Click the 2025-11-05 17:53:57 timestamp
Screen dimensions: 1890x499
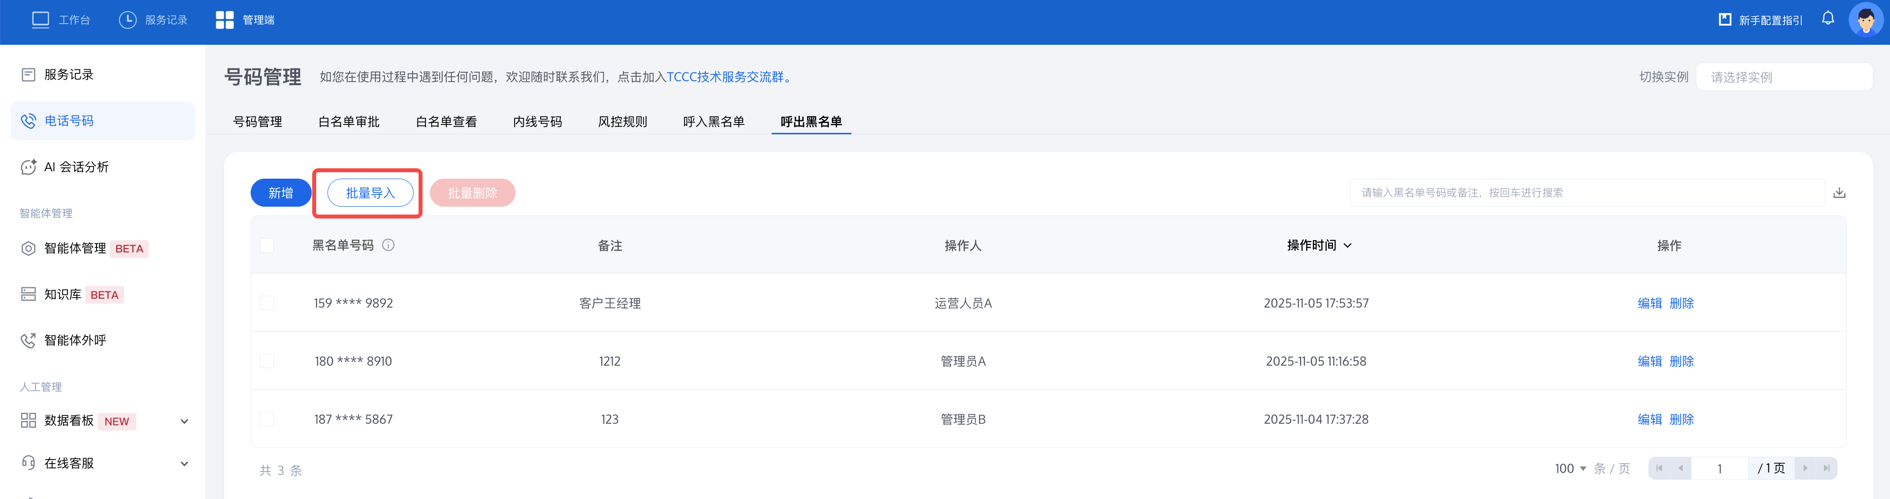tap(1315, 303)
